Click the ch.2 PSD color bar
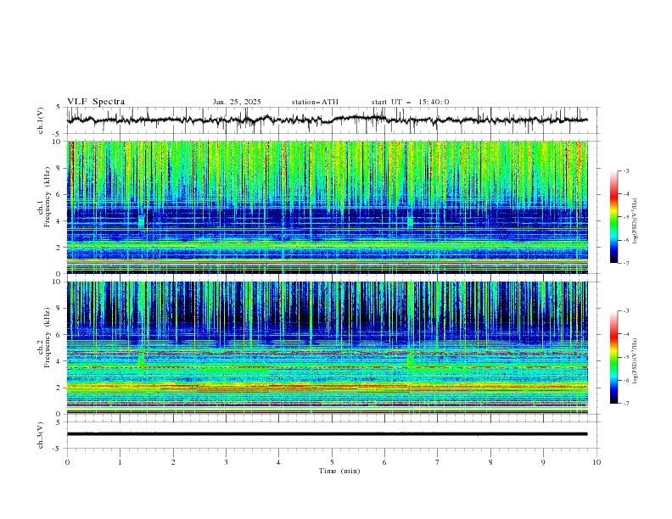Image resolution: width=672 pixels, height=519 pixels. [x=613, y=357]
